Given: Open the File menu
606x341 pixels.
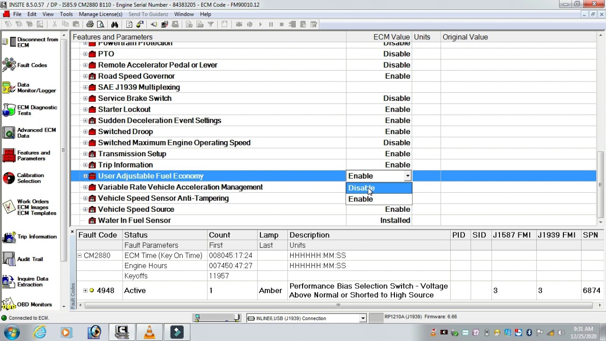Looking at the screenshot, I should pyautogui.click(x=17, y=14).
